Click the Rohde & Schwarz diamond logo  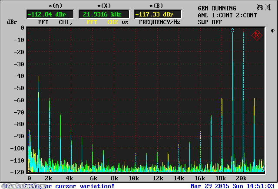[x=257, y=36]
